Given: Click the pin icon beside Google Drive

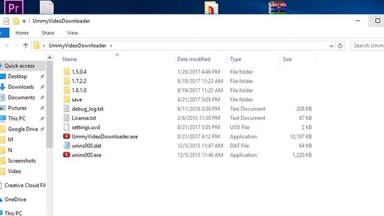Looking at the screenshot, I should coord(42,129).
